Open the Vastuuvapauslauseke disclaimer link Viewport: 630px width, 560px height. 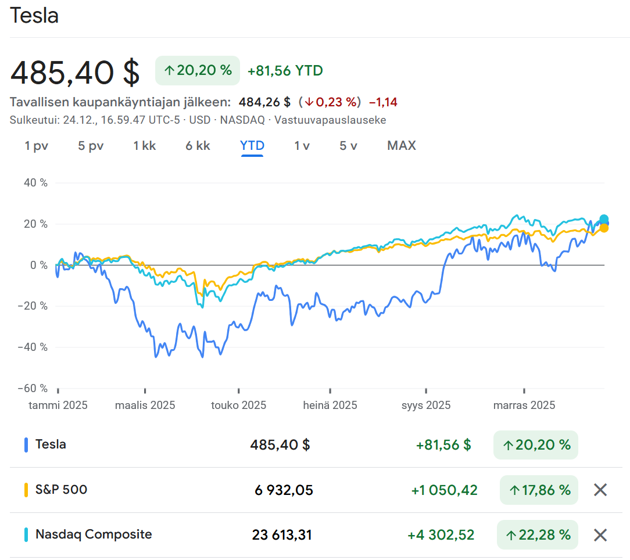[x=330, y=120]
